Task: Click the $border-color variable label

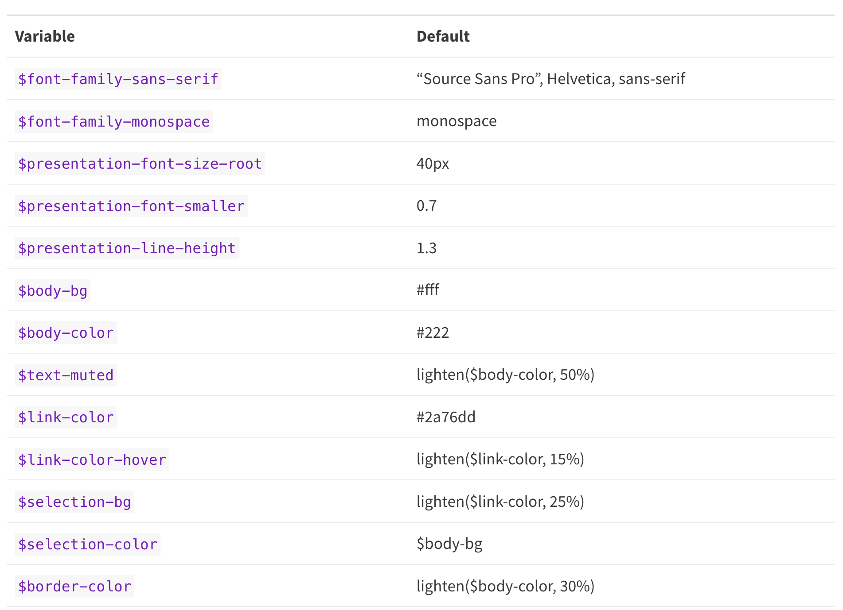Action: click(x=74, y=587)
